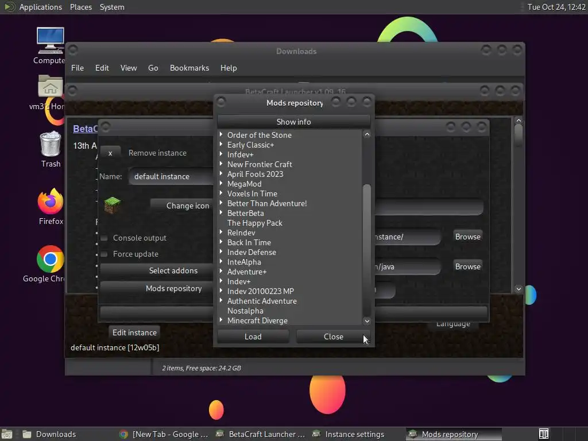Image resolution: width=588 pixels, height=441 pixels.
Task: Click Mods repository button in Instance settings
Action: click(x=156, y=289)
